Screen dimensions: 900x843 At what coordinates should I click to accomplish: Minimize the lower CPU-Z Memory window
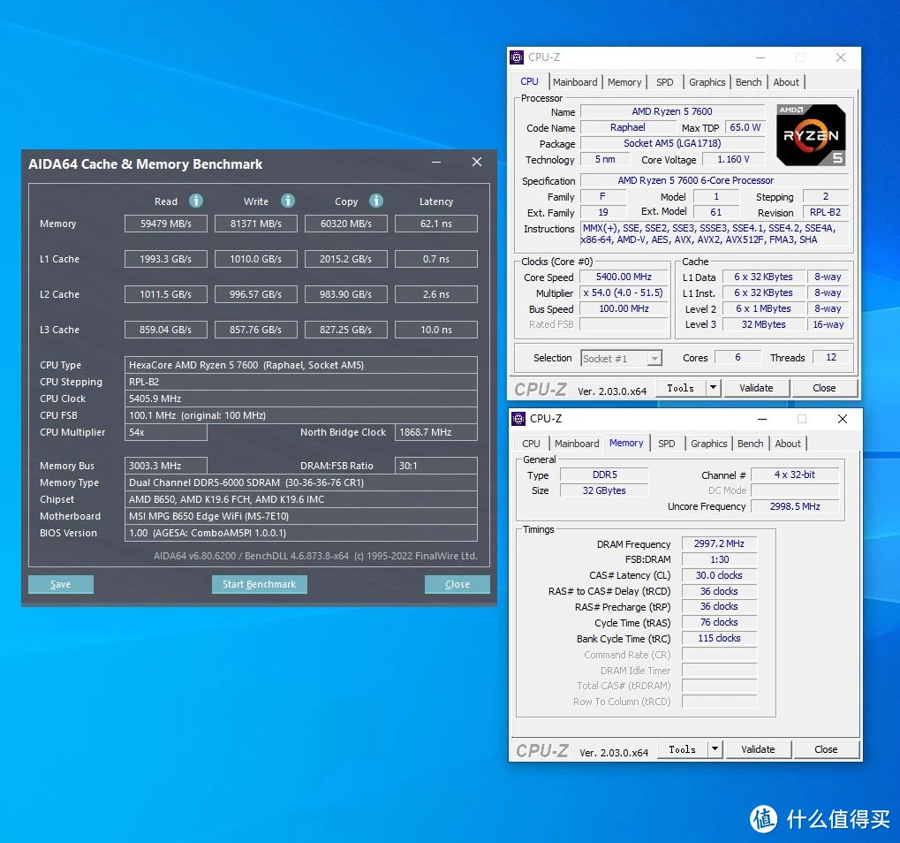[762, 419]
